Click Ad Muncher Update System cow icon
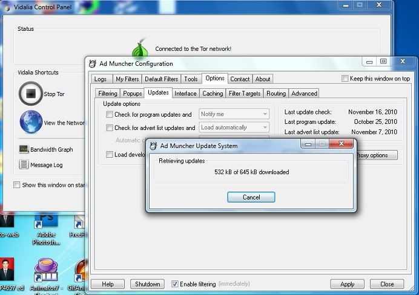 153,146
